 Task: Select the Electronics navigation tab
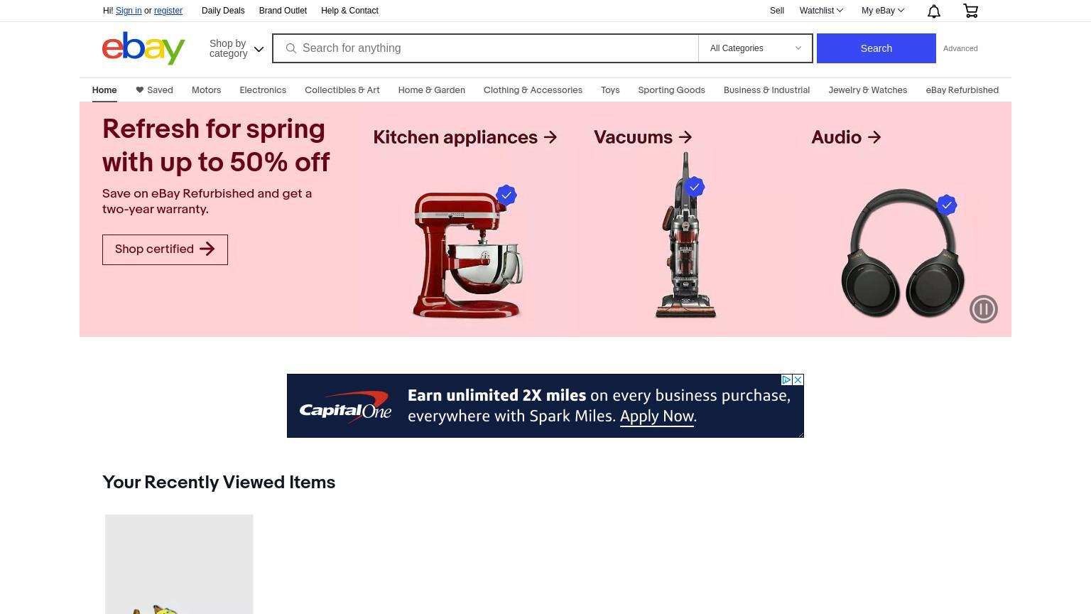pyautogui.click(x=263, y=90)
